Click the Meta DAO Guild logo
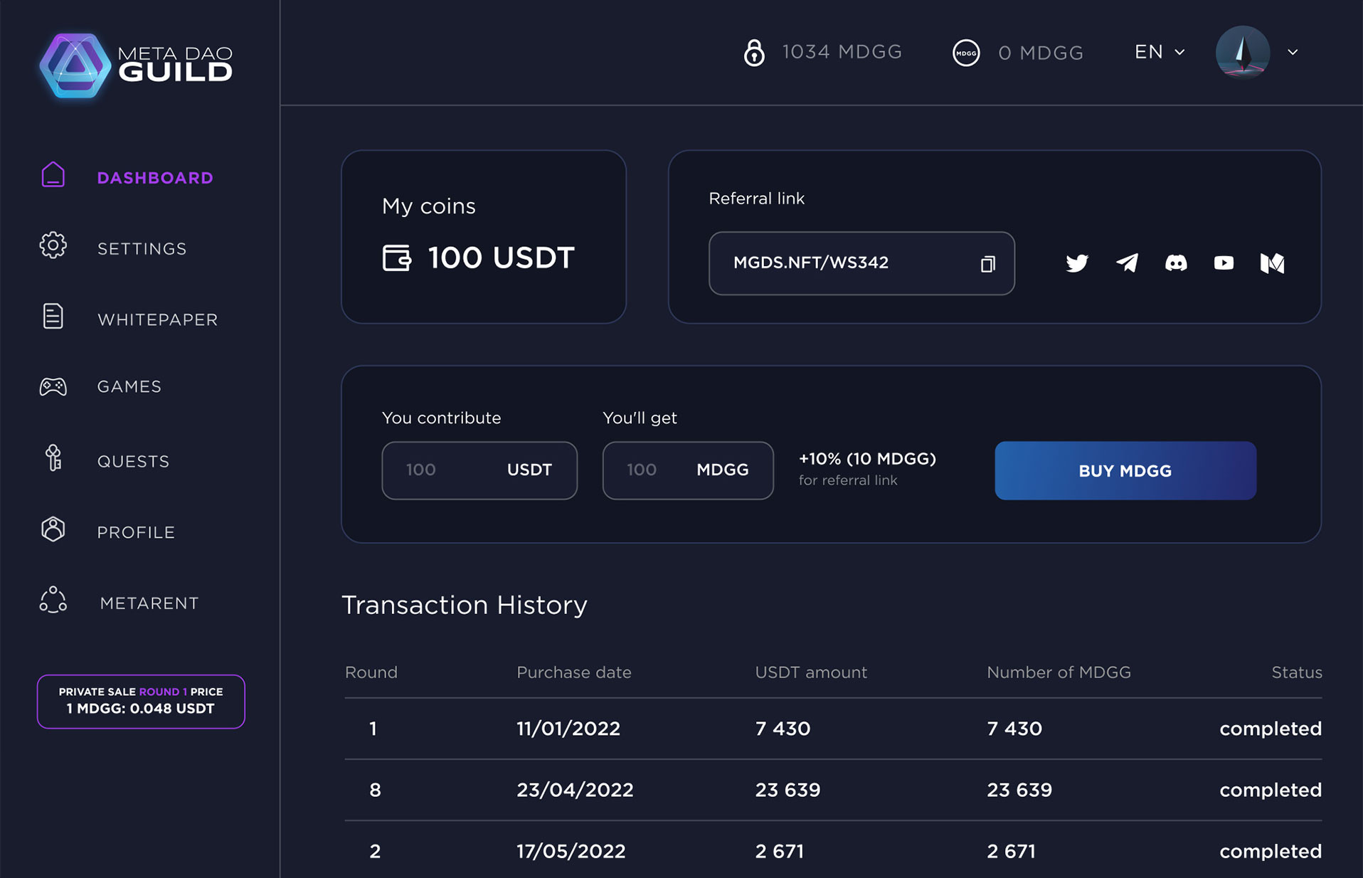Image resolution: width=1363 pixels, height=878 pixels. 136,65
